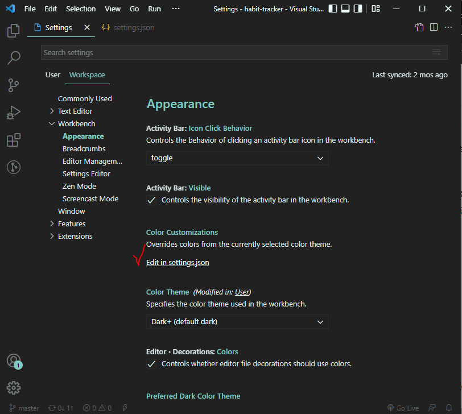462x414 pixels.
Task: Select Screencast Mode in settings tree
Action: (x=90, y=199)
